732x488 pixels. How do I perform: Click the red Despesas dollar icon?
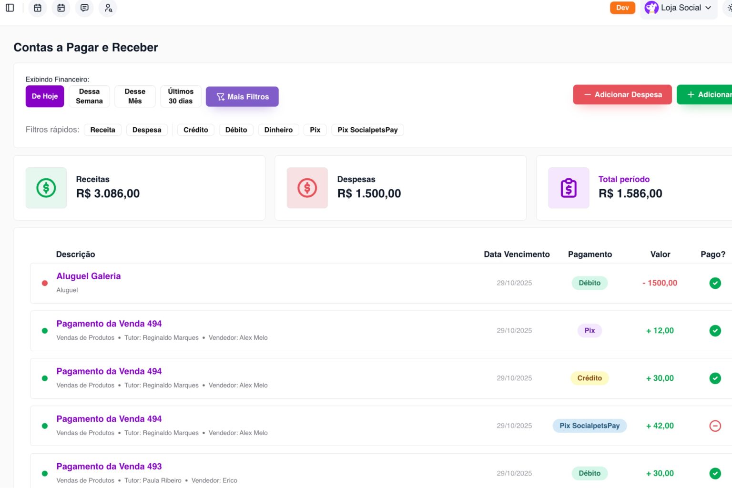click(307, 188)
